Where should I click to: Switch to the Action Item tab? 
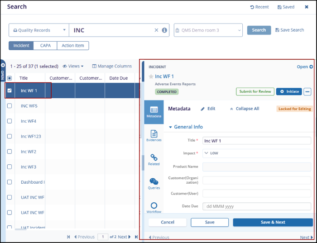point(73,46)
